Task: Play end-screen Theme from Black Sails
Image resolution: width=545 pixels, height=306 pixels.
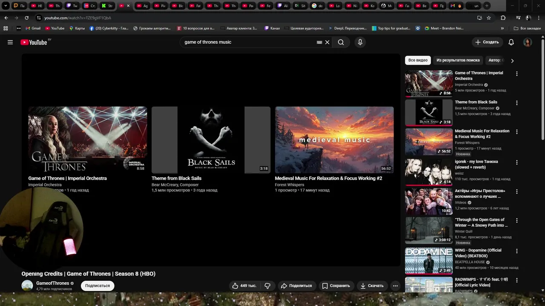Action: click(x=211, y=140)
